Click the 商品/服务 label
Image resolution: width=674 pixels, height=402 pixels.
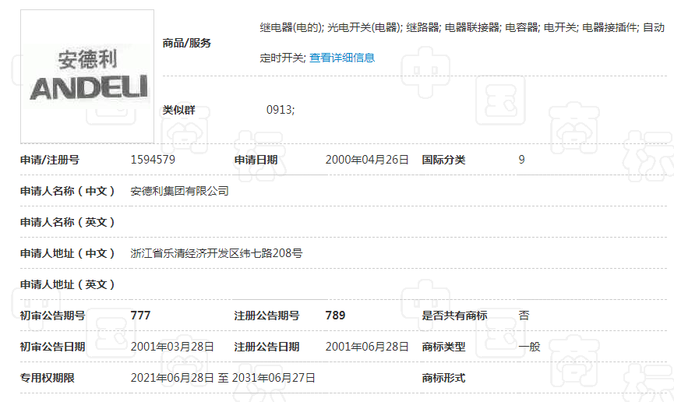pos(186,43)
